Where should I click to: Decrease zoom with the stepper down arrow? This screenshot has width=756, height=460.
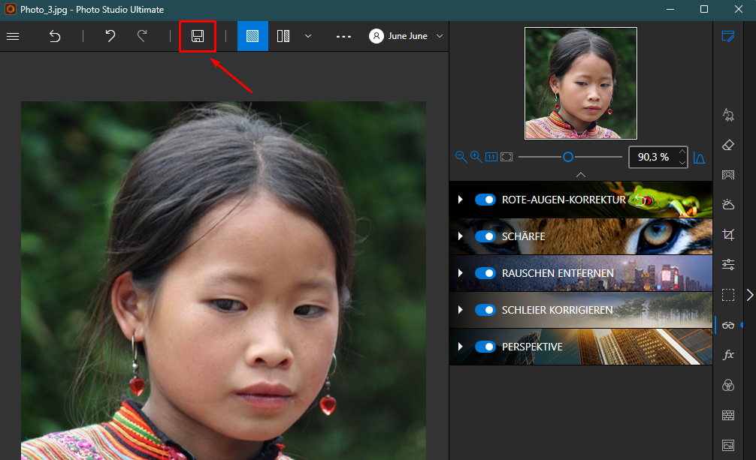pyautogui.click(x=682, y=163)
